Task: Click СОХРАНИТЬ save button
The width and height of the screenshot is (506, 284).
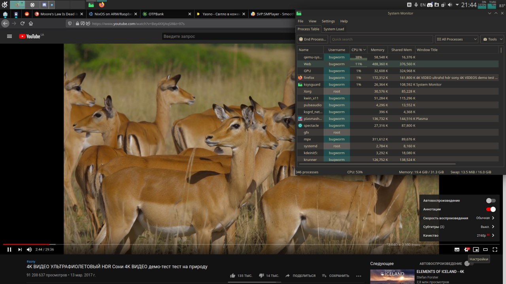Action: tap(336, 276)
